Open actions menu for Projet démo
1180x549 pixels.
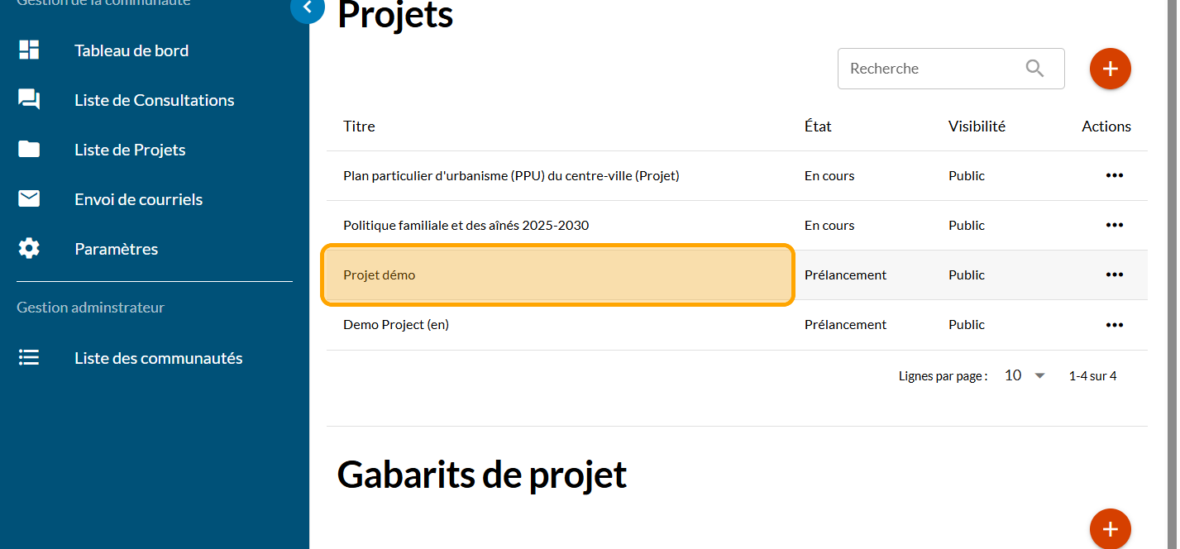coord(1114,275)
